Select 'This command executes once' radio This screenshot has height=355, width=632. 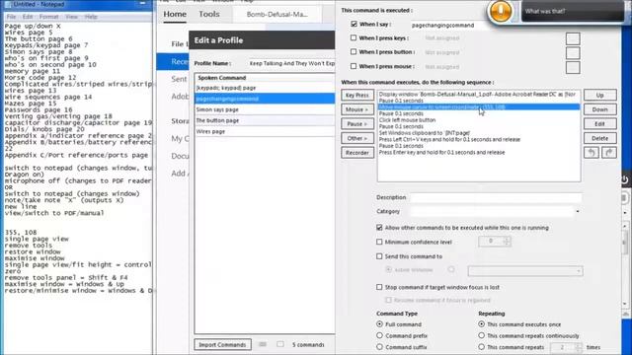coord(481,324)
